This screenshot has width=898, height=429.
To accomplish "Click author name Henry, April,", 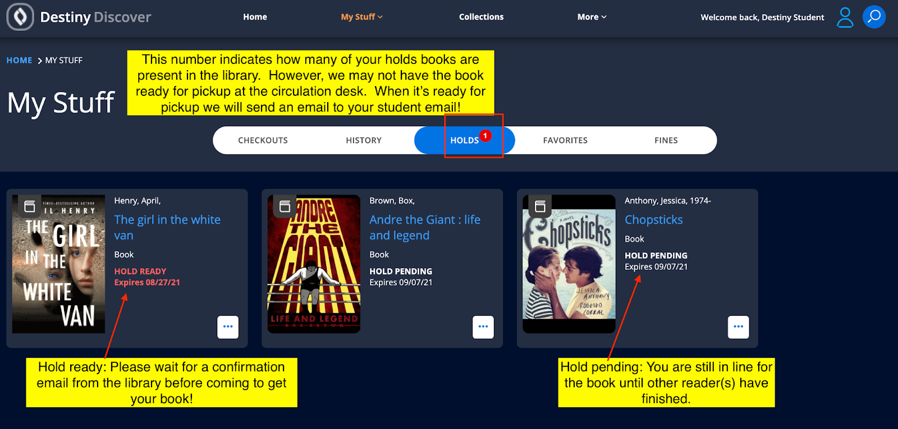I will [x=138, y=201].
